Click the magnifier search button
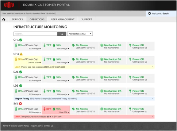177x131 pixels. [x=62, y=34]
